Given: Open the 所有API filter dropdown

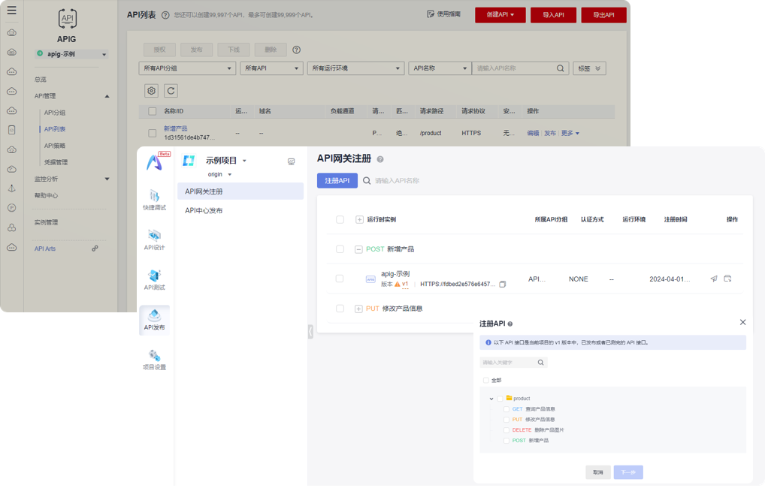Looking at the screenshot, I should (271, 68).
